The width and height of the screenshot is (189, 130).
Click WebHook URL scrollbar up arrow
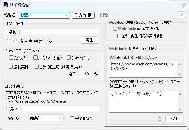point(180,64)
